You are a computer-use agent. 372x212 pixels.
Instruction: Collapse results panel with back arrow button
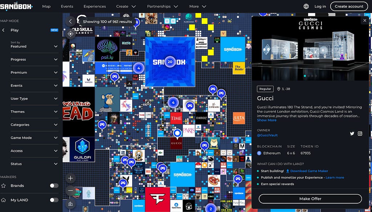70,21
